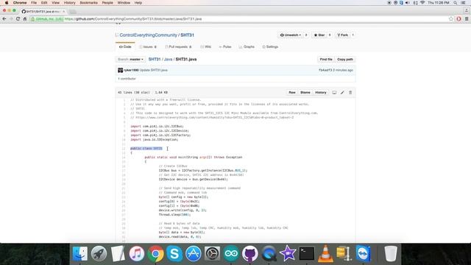Click the ryker1990 author link
Image resolution: width=471 pixels, height=265 pixels.
pyautogui.click(x=131, y=70)
